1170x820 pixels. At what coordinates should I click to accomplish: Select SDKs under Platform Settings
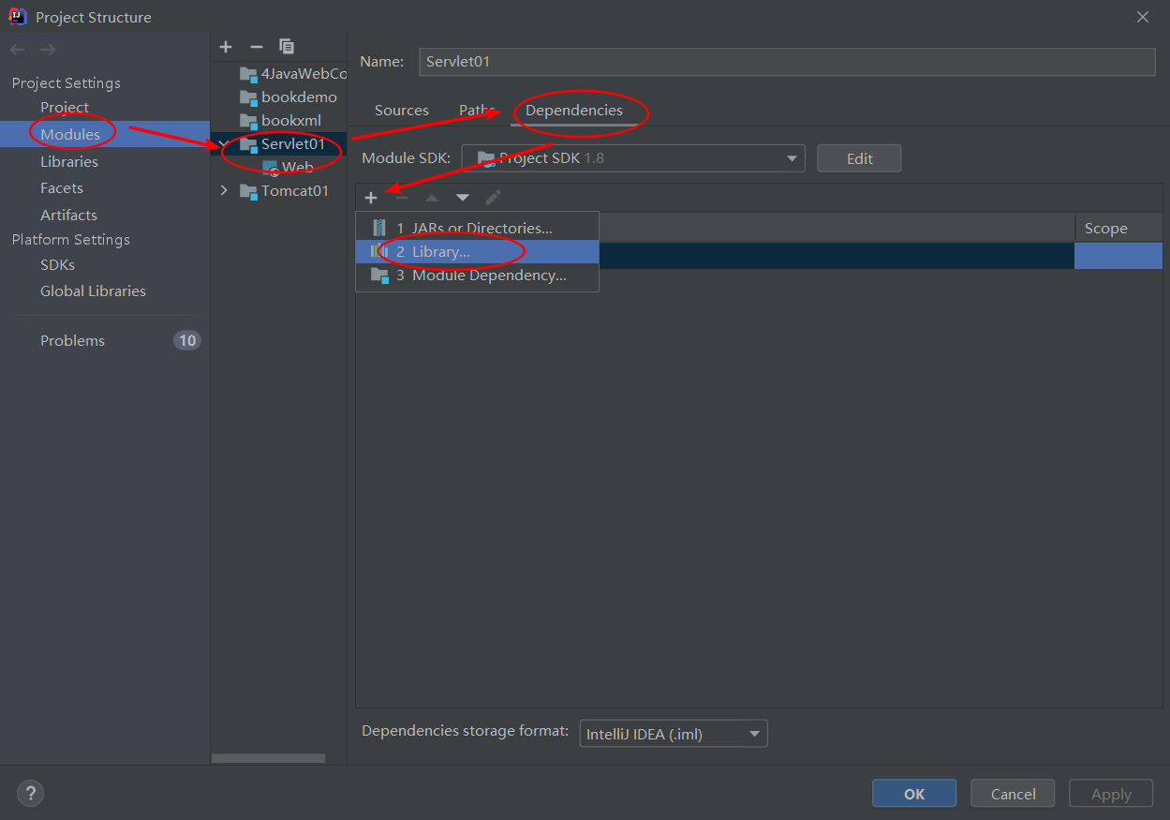pos(57,264)
